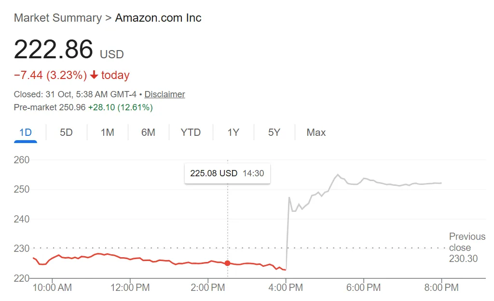Select the 5D time range tab

coord(66,132)
